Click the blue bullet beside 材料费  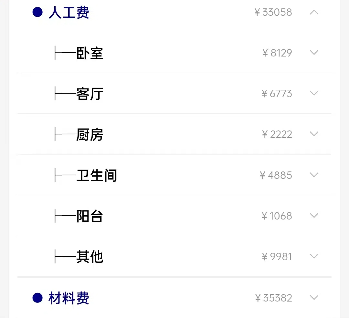coord(37,298)
